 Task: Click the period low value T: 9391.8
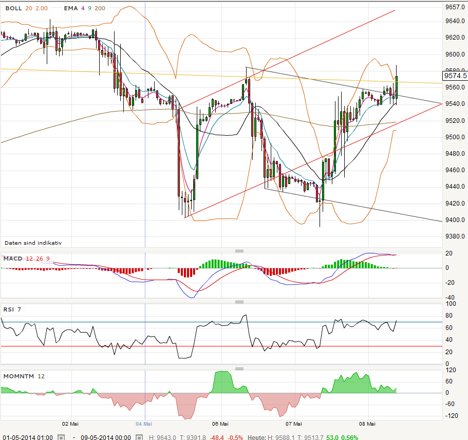pos(193,437)
